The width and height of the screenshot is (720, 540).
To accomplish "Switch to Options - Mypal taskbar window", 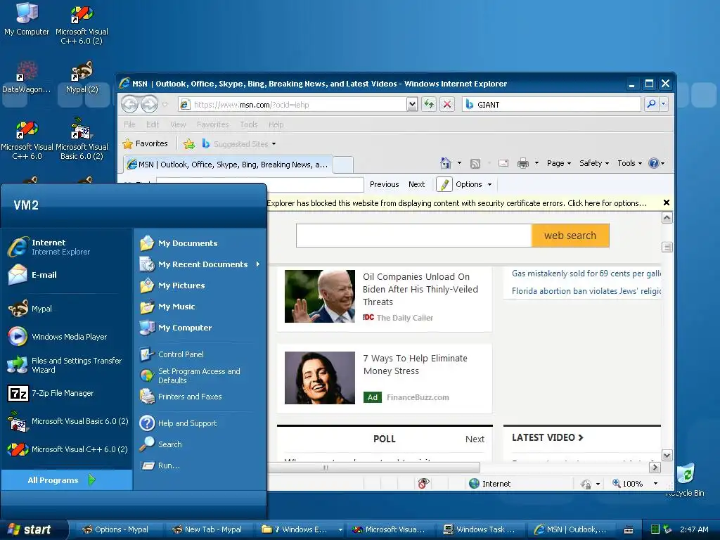I will point(116,529).
